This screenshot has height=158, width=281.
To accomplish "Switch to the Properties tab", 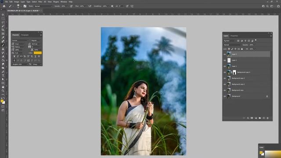I will tap(234, 36).
